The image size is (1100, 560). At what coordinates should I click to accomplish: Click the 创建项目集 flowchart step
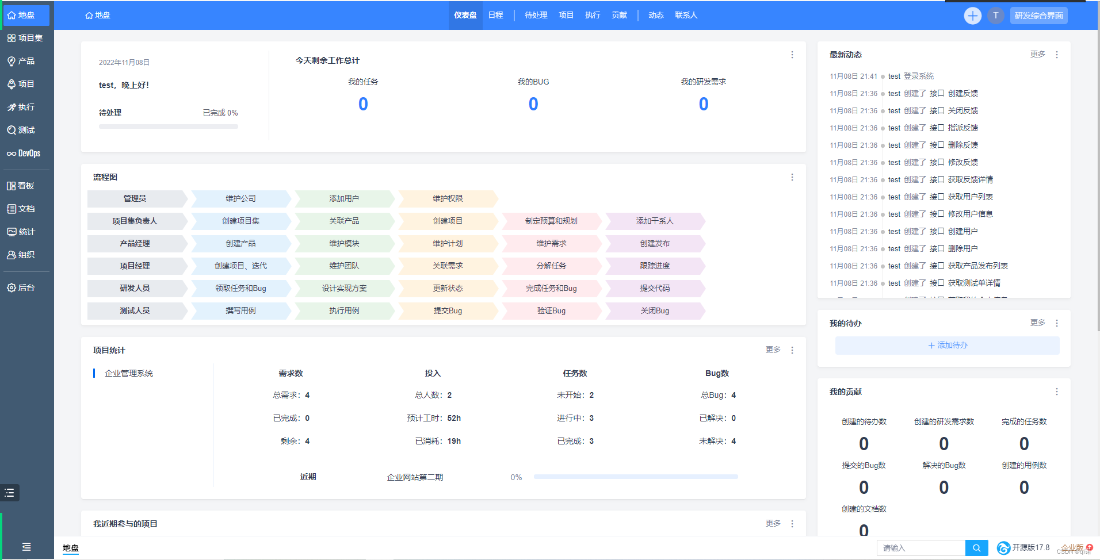tap(241, 221)
